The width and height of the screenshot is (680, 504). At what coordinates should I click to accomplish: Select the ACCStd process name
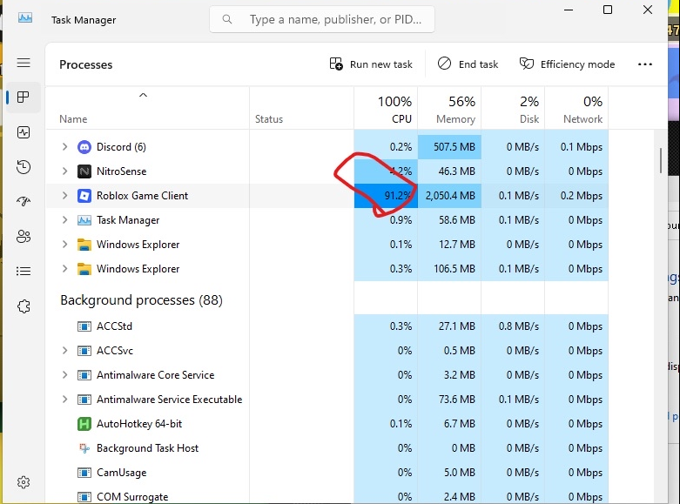tap(114, 326)
